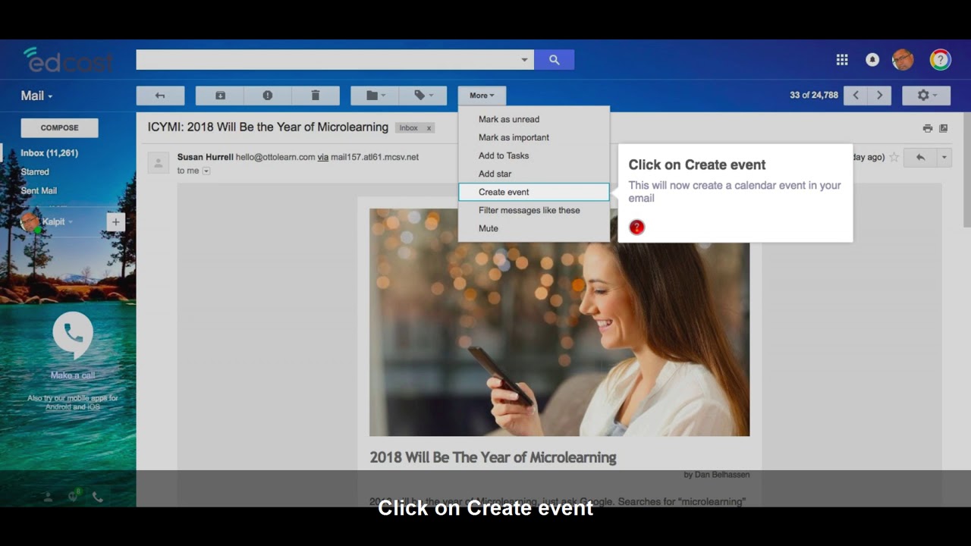Click the red help icon in tooltip

click(x=637, y=227)
